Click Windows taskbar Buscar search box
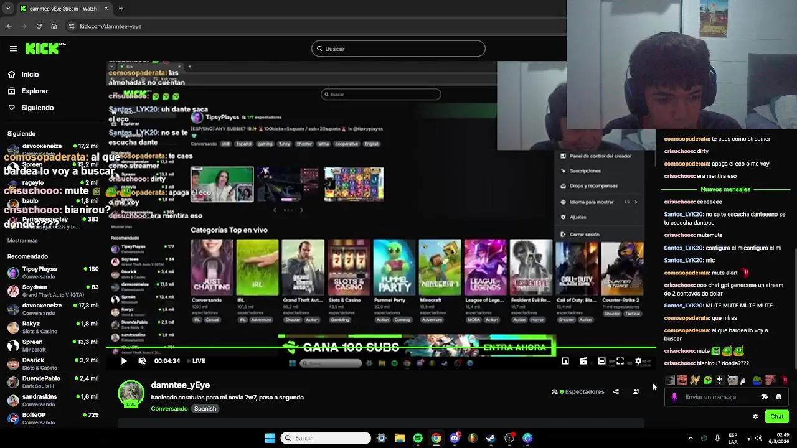797x448 pixels. [326, 438]
